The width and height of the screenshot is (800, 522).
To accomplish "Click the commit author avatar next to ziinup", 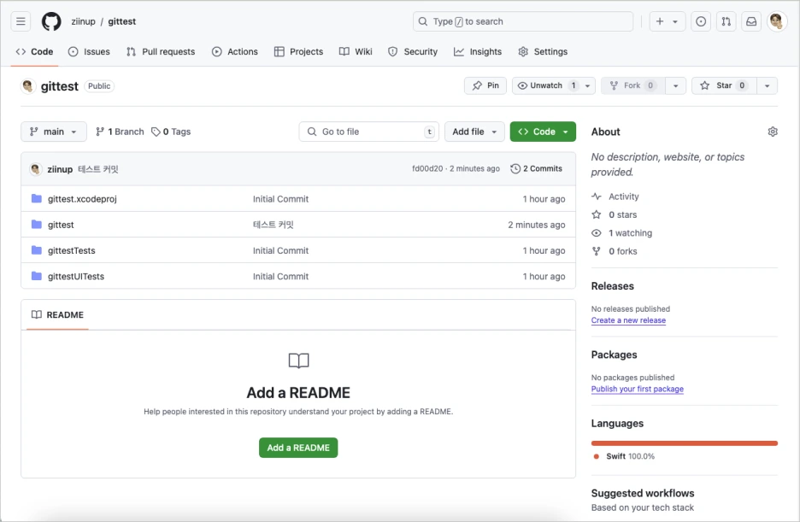I will (x=36, y=169).
